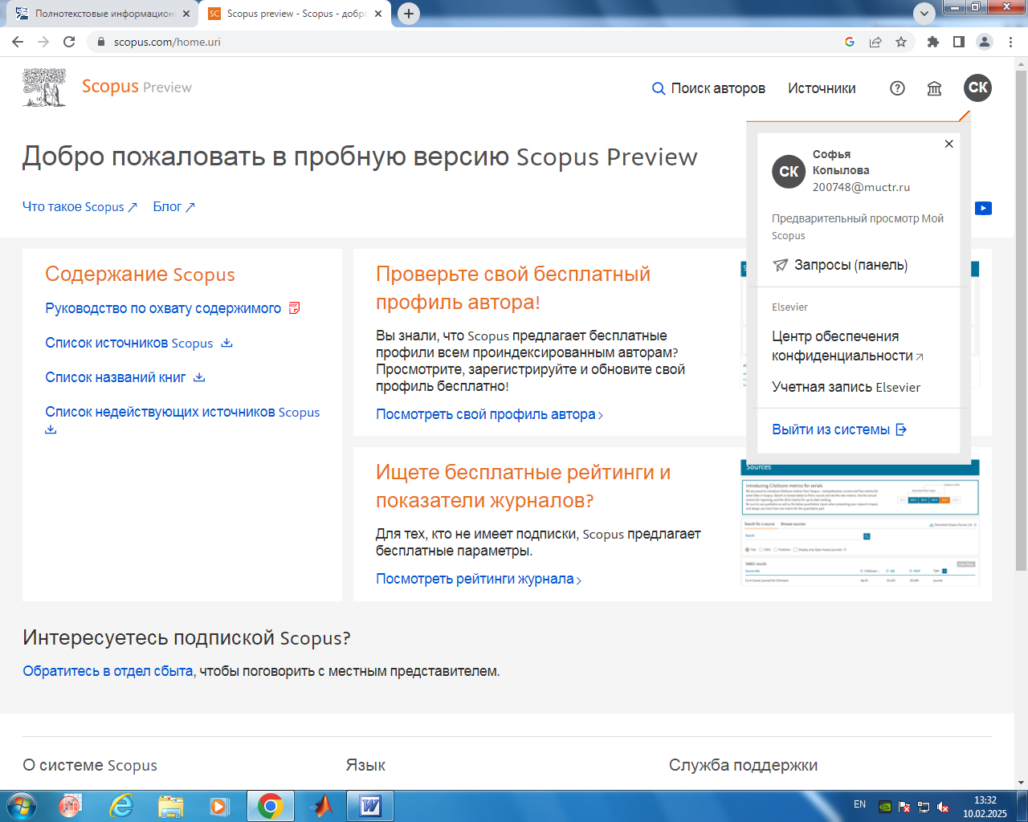Open Поиск авторов search
Screen dimensions: 1028x822
coord(708,88)
